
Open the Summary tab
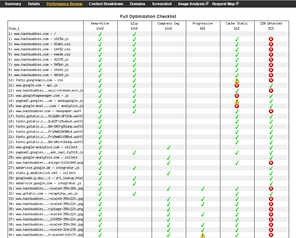[13, 4]
